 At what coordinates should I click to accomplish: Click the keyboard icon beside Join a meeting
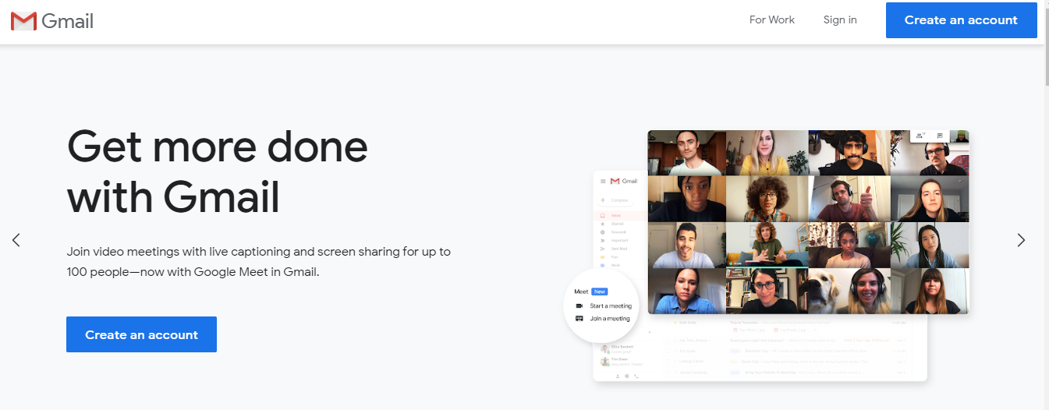click(x=579, y=318)
